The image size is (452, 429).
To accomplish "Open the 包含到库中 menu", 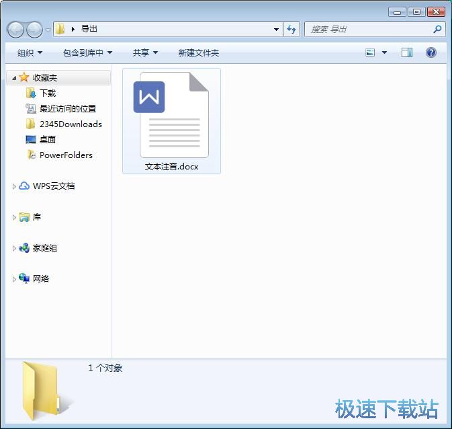I will (x=87, y=52).
